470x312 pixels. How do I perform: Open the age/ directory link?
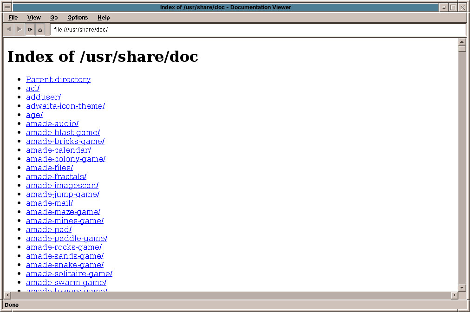(x=34, y=115)
